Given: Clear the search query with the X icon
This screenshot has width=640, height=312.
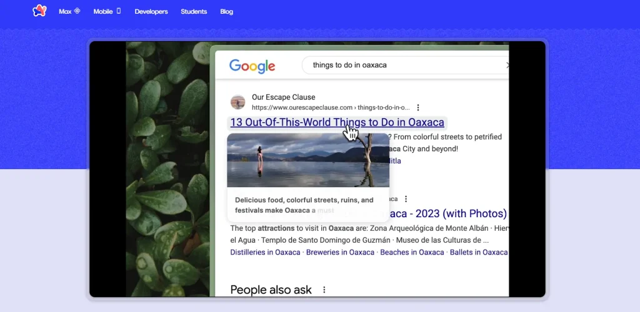Looking at the screenshot, I should click(x=507, y=65).
